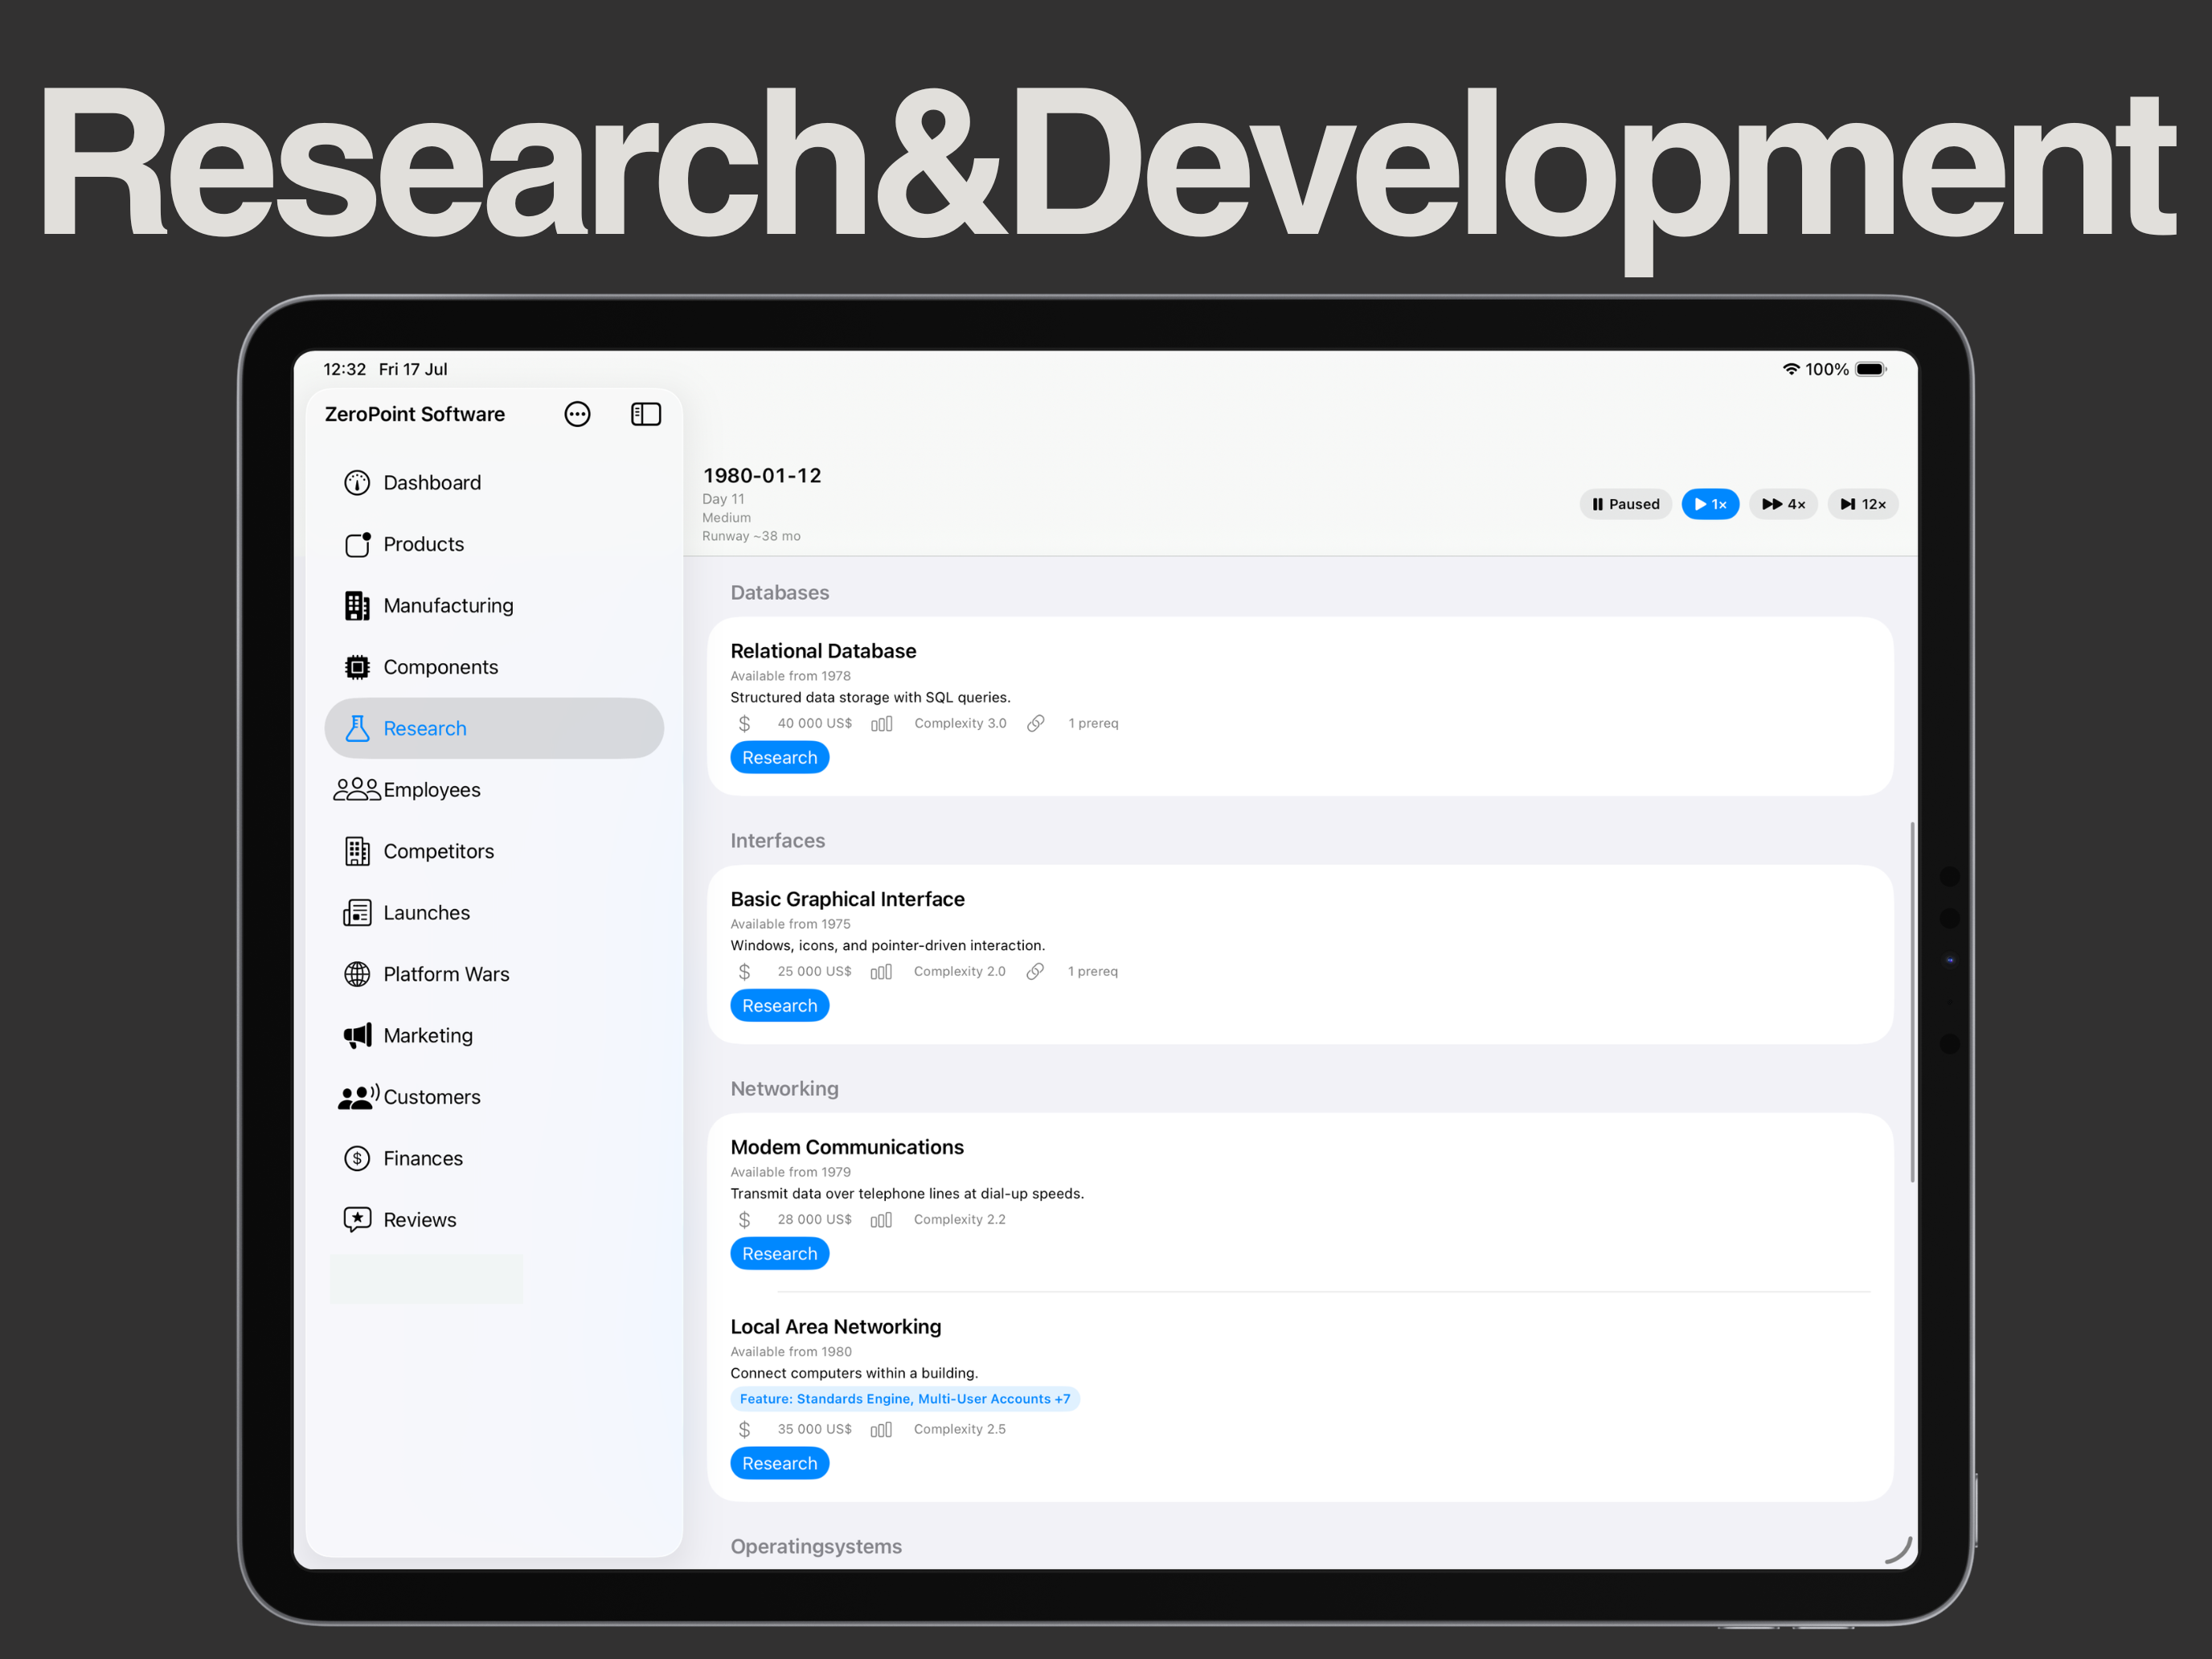Viewport: 2212px width, 1659px height.
Task: Research Modem Communications
Action: tap(779, 1254)
